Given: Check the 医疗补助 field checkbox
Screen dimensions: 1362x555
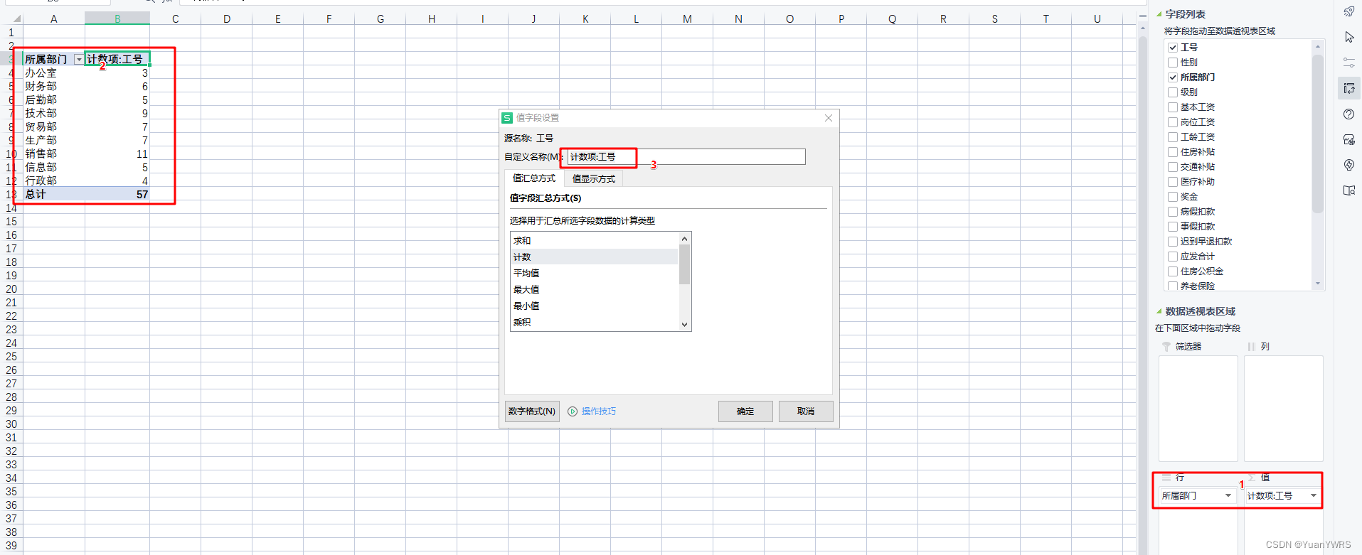Looking at the screenshot, I should coord(1173,182).
